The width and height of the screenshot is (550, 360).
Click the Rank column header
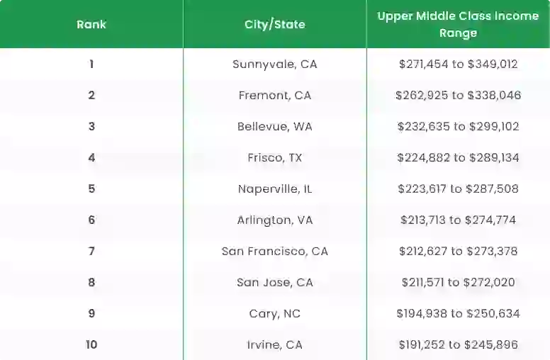[91, 24]
